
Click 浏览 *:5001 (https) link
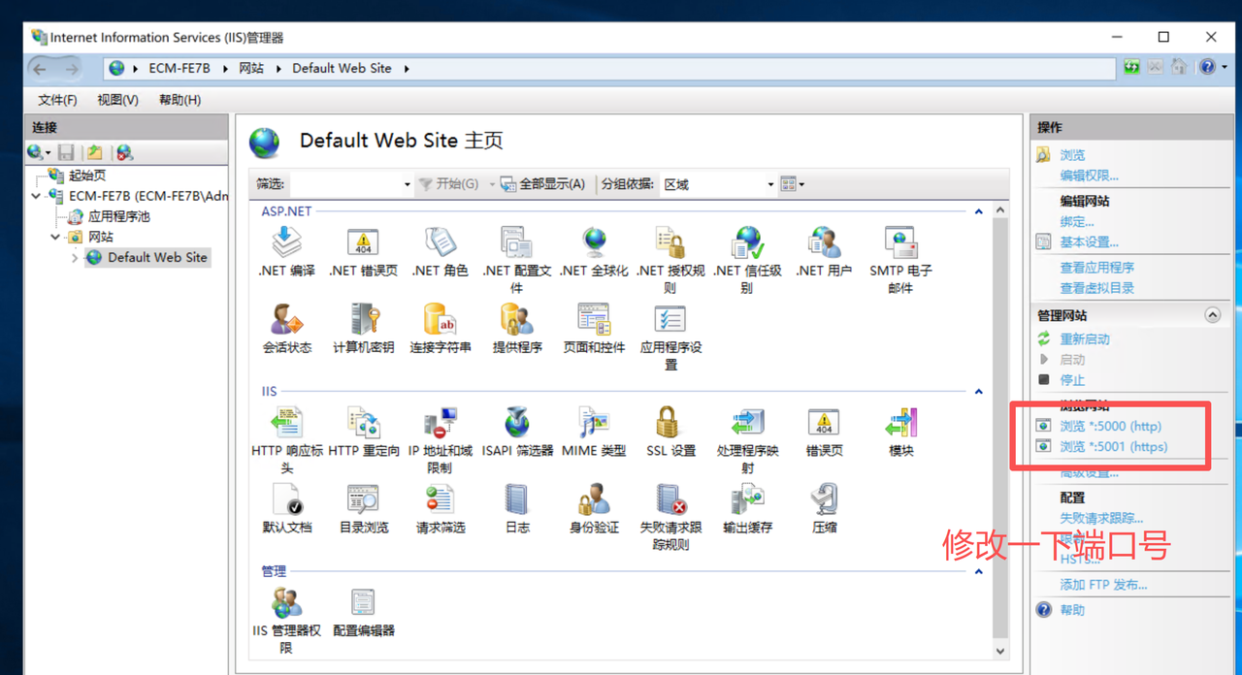pyautogui.click(x=1113, y=447)
